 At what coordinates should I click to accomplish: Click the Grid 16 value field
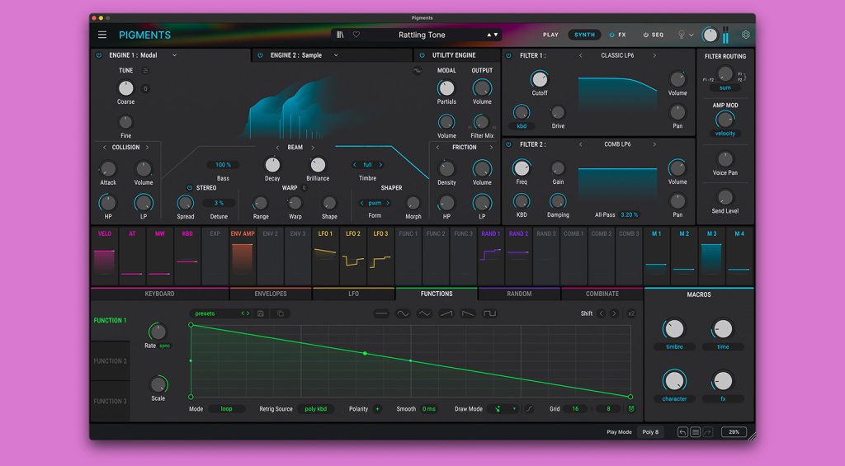(575, 409)
